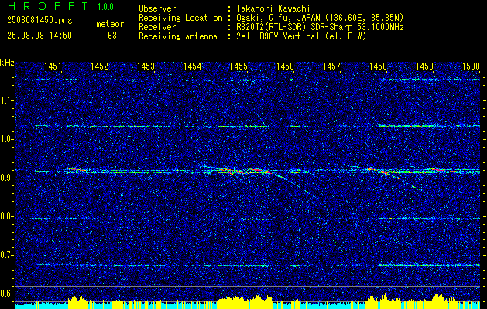Screen dimensions: 487x309
Task: Click the HROFFT program title
Action: tap(48, 6)
